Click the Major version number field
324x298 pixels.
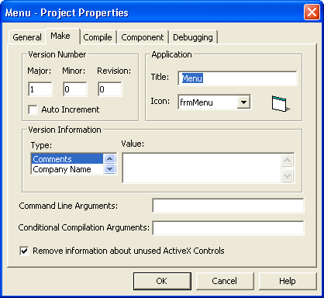(40, 89)
